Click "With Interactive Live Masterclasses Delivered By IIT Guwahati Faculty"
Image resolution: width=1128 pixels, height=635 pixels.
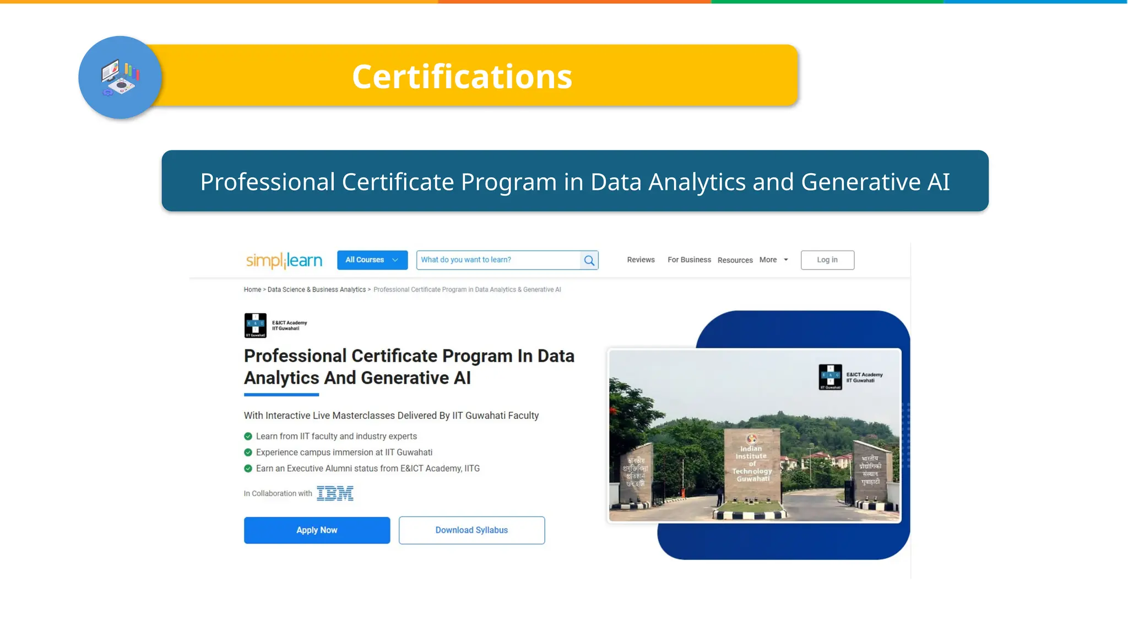(391, 416)
